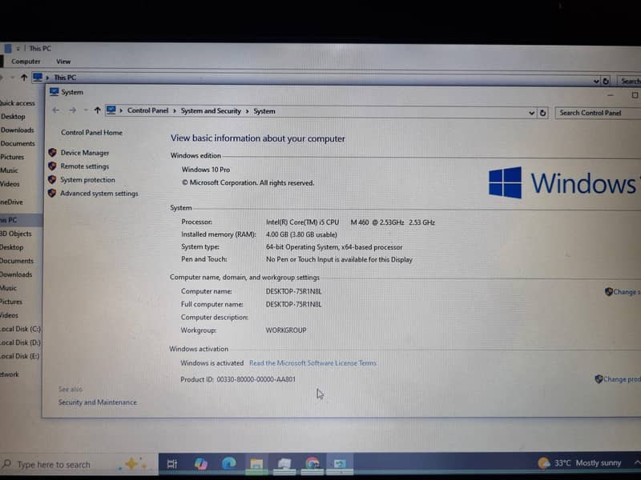Open the weather widget showing 33°C
641x480 pixels.
coord(579,463)
